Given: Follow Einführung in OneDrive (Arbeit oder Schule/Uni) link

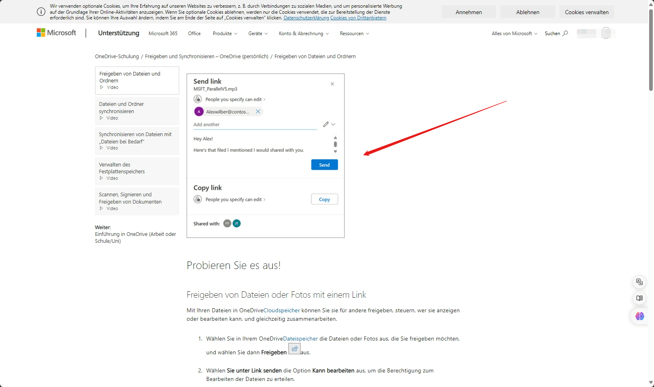Looking at the screenshot, I should [x=135, y=238].
